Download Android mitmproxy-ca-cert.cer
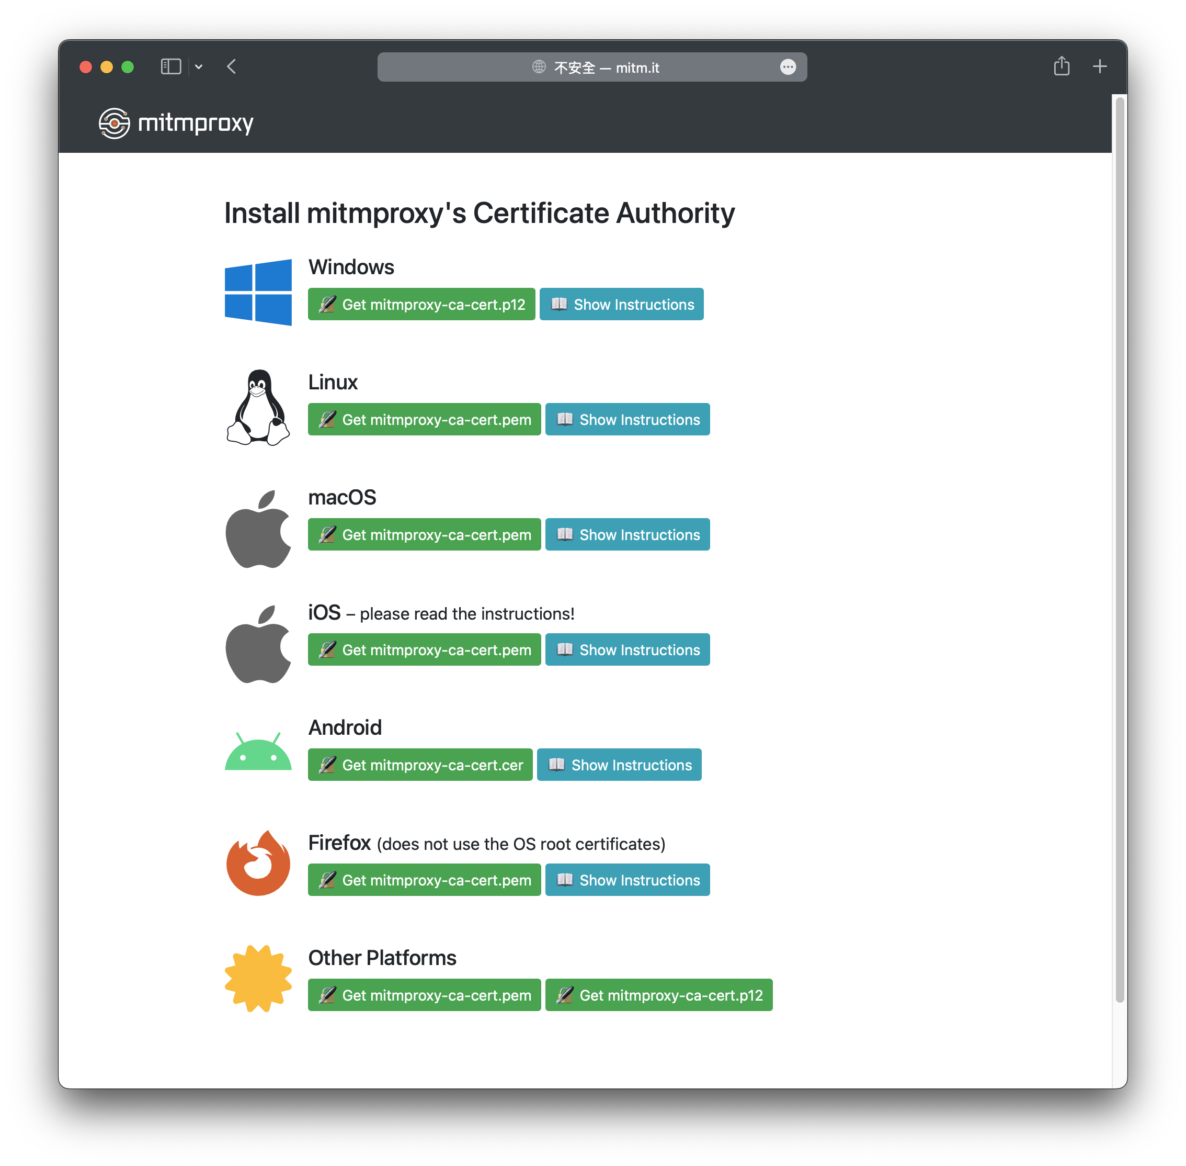This screenshot has height=1166, width=1186. 420,765
